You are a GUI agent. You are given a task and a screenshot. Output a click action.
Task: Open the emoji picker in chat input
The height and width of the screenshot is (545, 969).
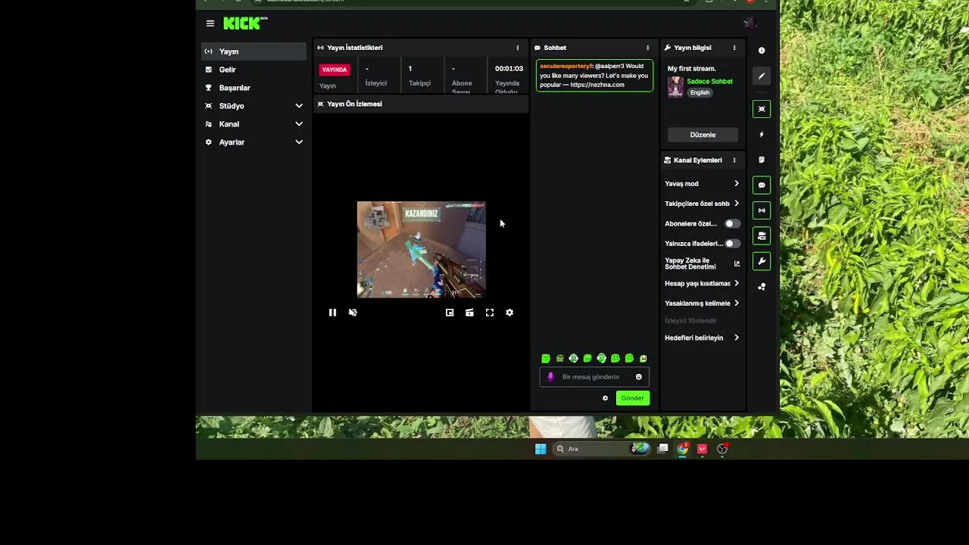tap(639, 377)
